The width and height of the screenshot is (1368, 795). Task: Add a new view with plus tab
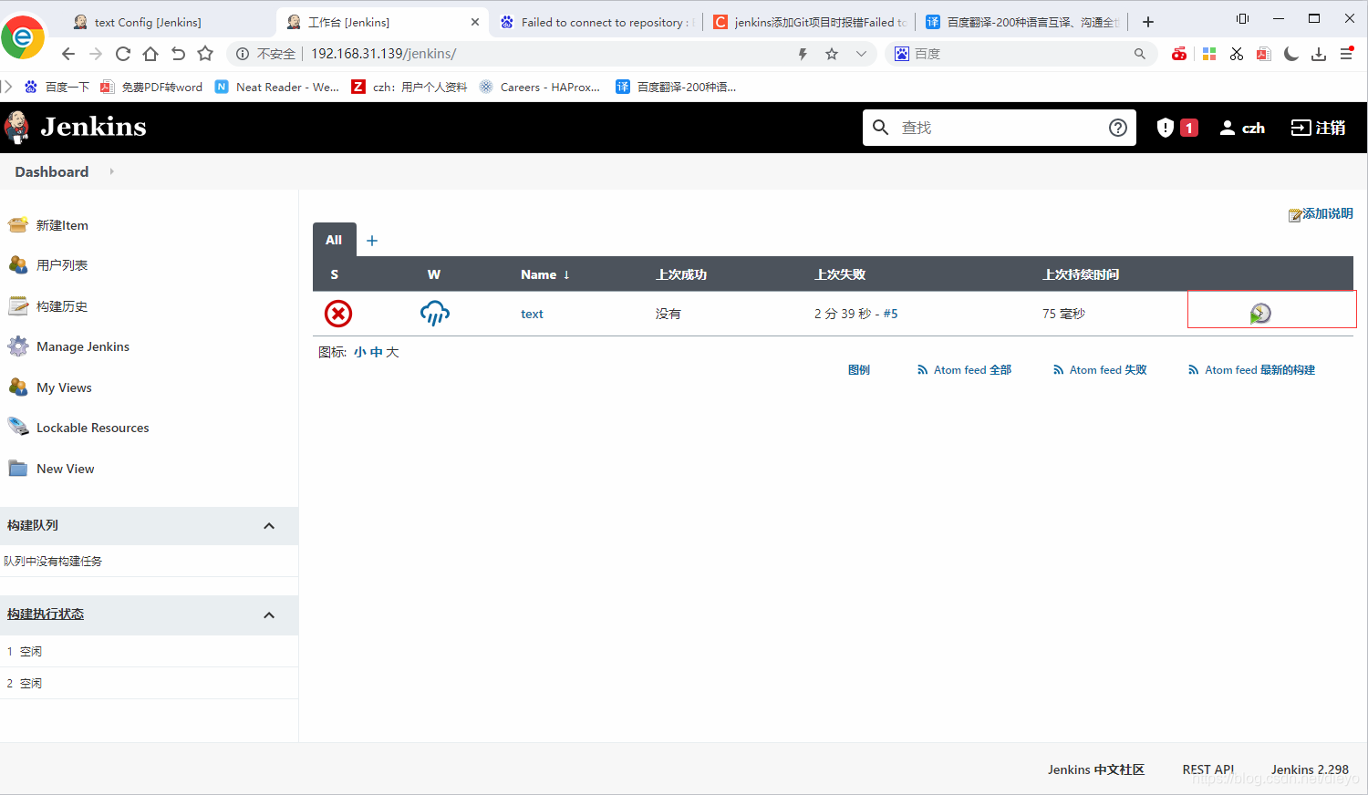coord(372,241)
